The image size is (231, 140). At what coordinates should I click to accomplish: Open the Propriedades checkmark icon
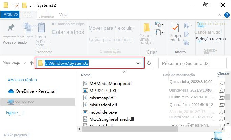click(175, 27)
